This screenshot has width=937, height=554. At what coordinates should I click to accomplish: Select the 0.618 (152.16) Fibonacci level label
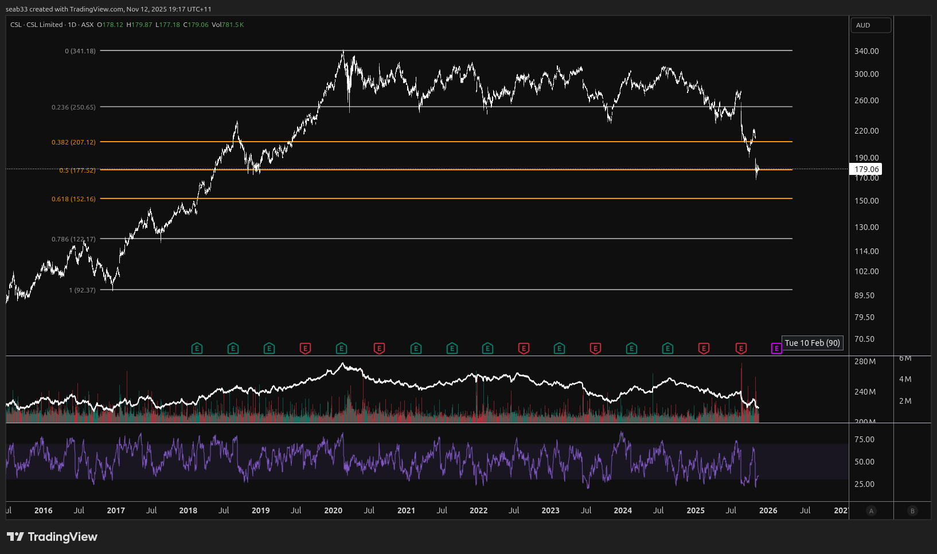[73, 199]
